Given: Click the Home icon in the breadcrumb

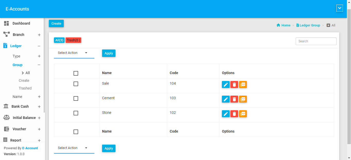Looking at the screenshot, I should pyautogui.click(x=278, y=25).
